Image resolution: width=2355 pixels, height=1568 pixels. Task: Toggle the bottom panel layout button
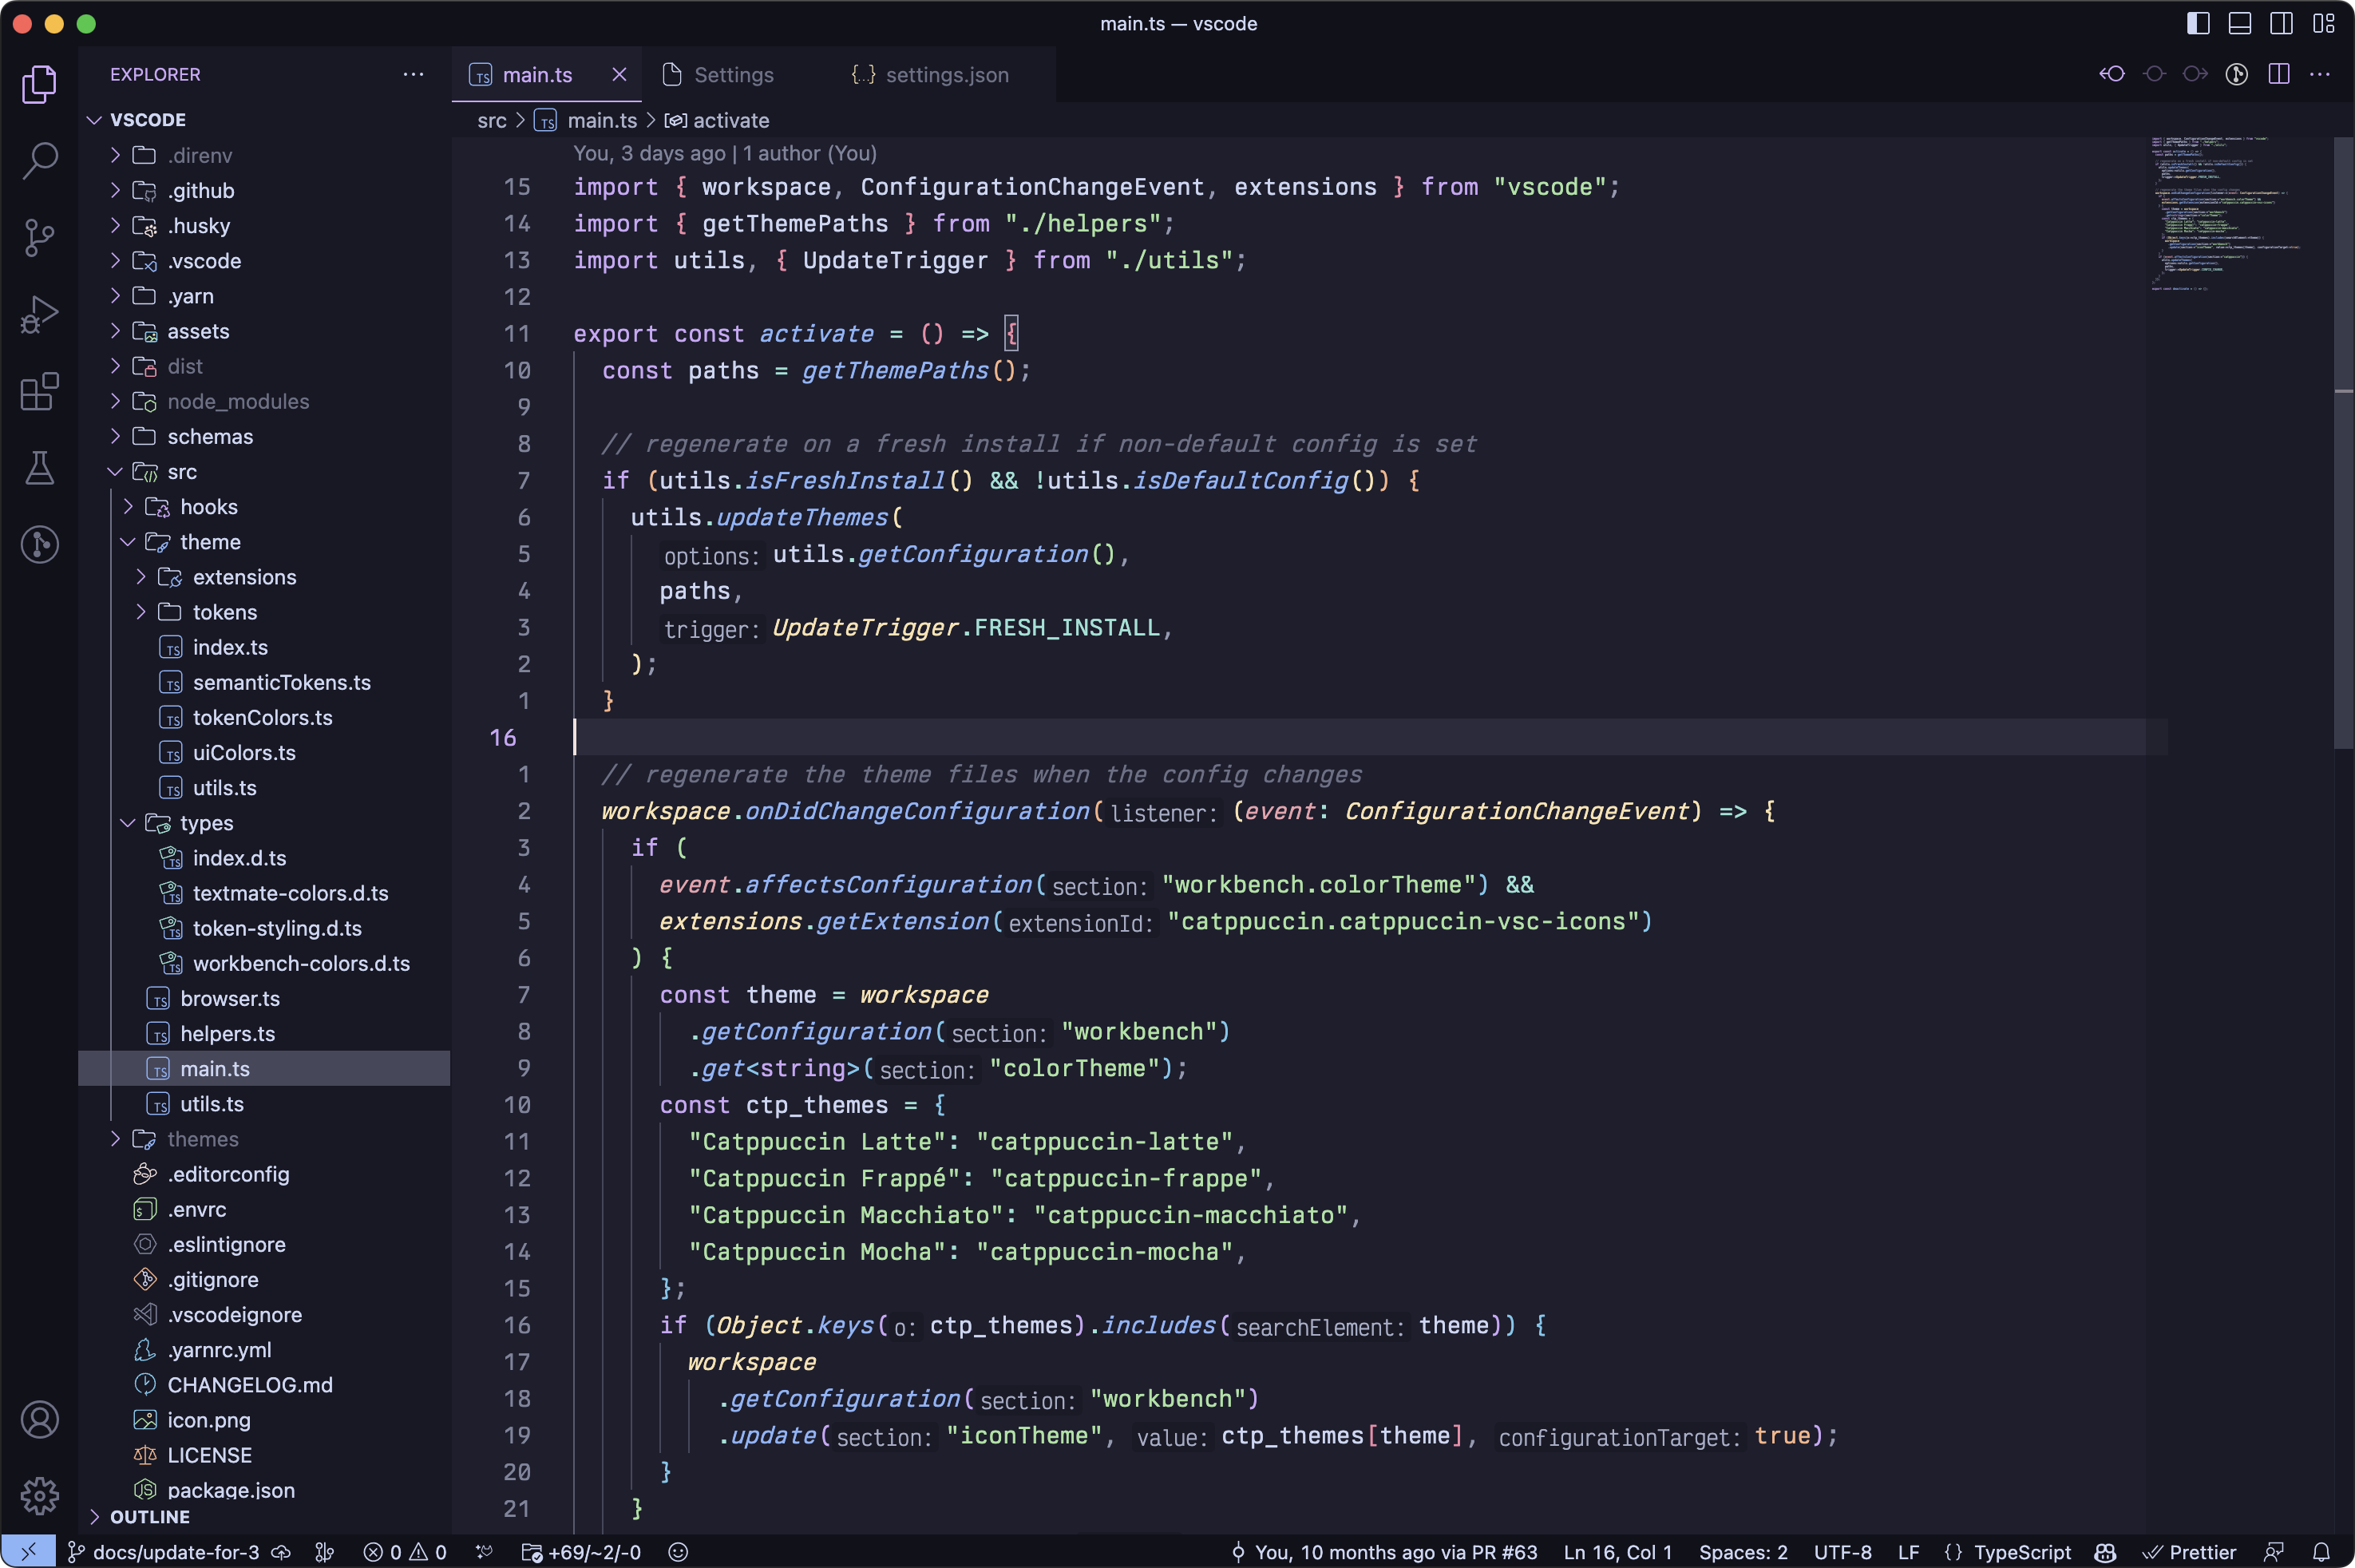[x=2240, y=23]
